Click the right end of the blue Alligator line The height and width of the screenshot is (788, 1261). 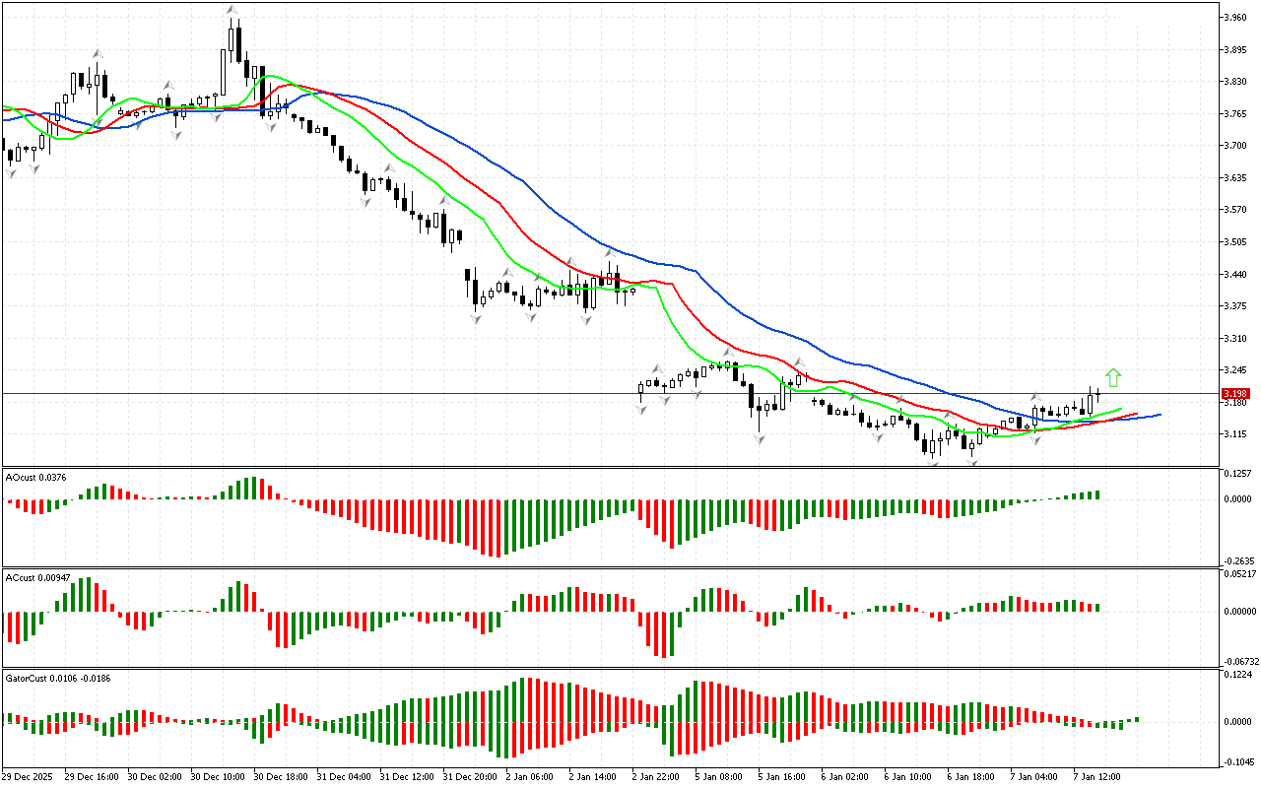pyautogui.click(x=1159, y=415)
